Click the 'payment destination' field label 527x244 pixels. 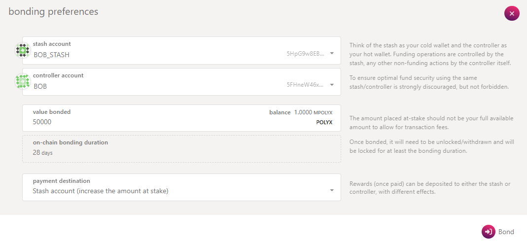tap(61, 181)
